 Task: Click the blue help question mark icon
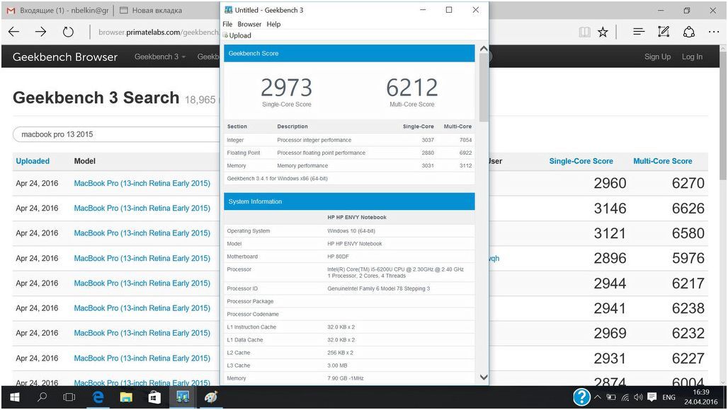pyautogui.click(x=581, y=397)
